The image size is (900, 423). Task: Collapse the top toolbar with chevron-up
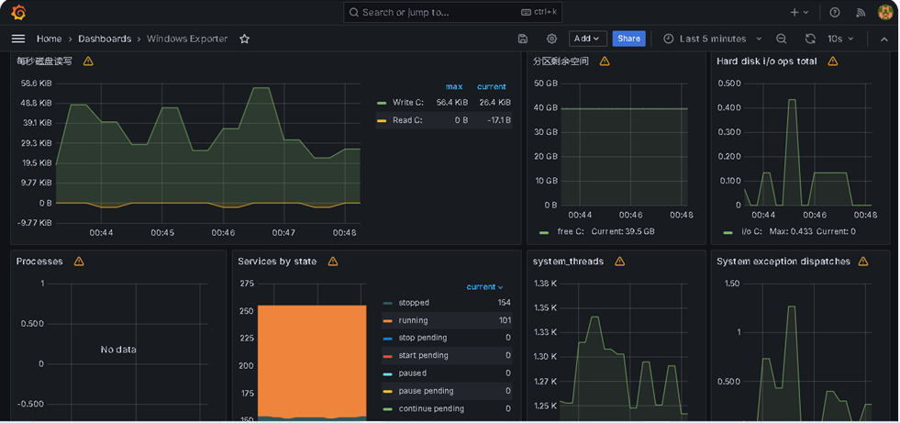click(884, 39)
